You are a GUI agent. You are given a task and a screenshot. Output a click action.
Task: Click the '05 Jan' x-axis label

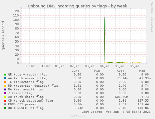(119, 66)
